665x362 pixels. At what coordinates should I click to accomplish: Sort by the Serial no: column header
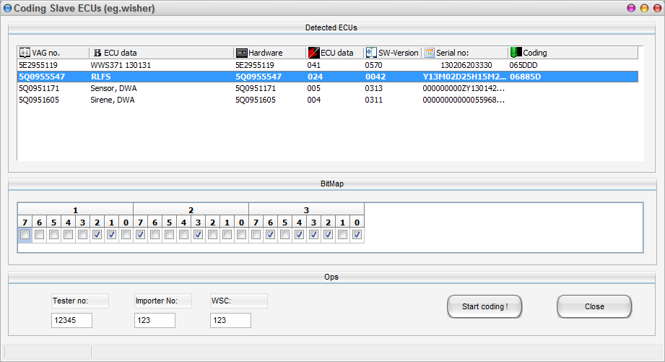(x=465, y=53)
